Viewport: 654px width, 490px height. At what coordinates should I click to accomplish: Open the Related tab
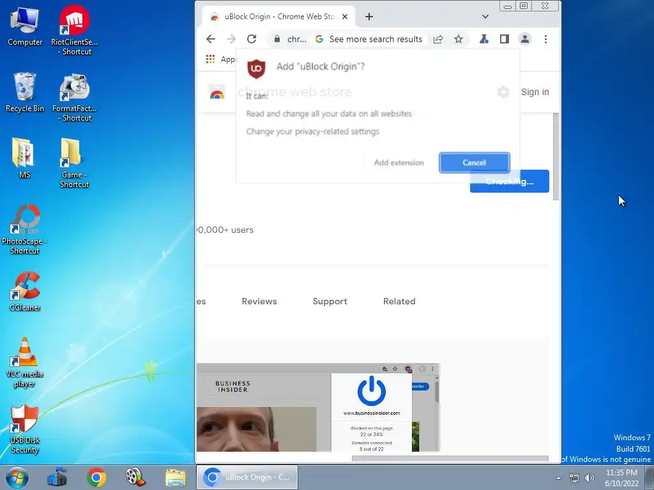399,301
